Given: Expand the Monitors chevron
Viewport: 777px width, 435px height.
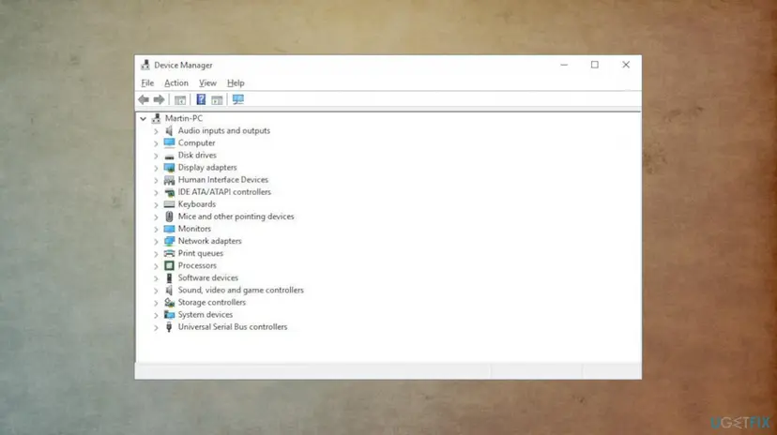Looking at the screenshot, I should pos(156,229).
